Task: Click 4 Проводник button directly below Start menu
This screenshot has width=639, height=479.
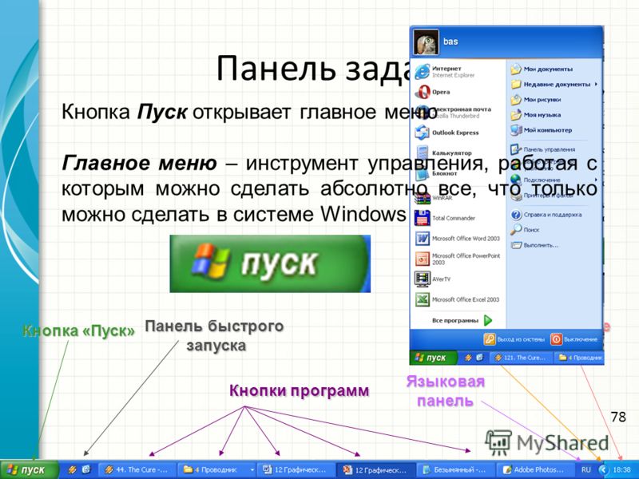Action: click(579, 358)
